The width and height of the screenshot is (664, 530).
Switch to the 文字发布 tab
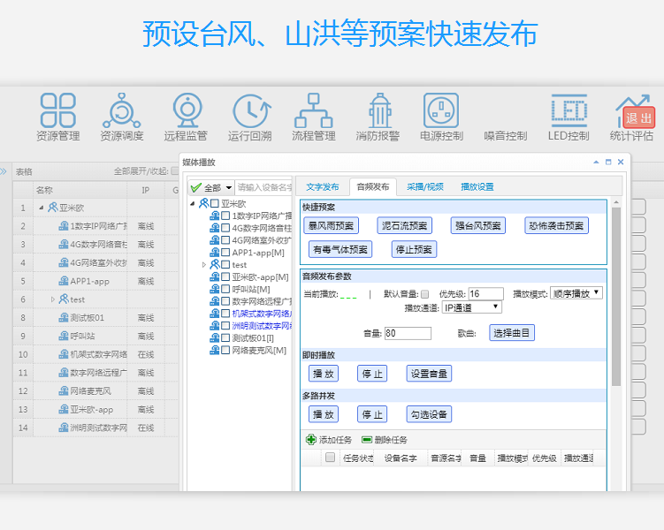pos(322,187)
